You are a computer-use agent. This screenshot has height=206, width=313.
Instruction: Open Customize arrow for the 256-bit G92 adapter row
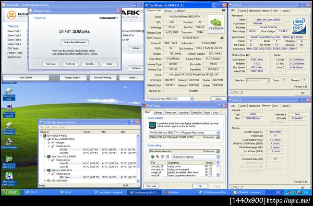pyautogui.click(x=218, y=137)
